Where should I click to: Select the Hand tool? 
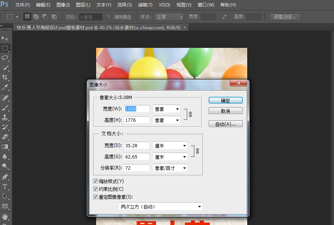point(5,217)
